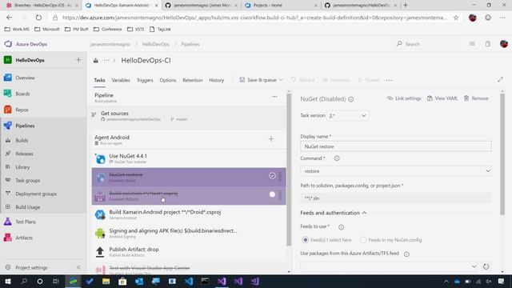The width and height of the screenshot is (512, 288).
Task: Open File Explorer from taskbar
Action: (x=106, y=281)
